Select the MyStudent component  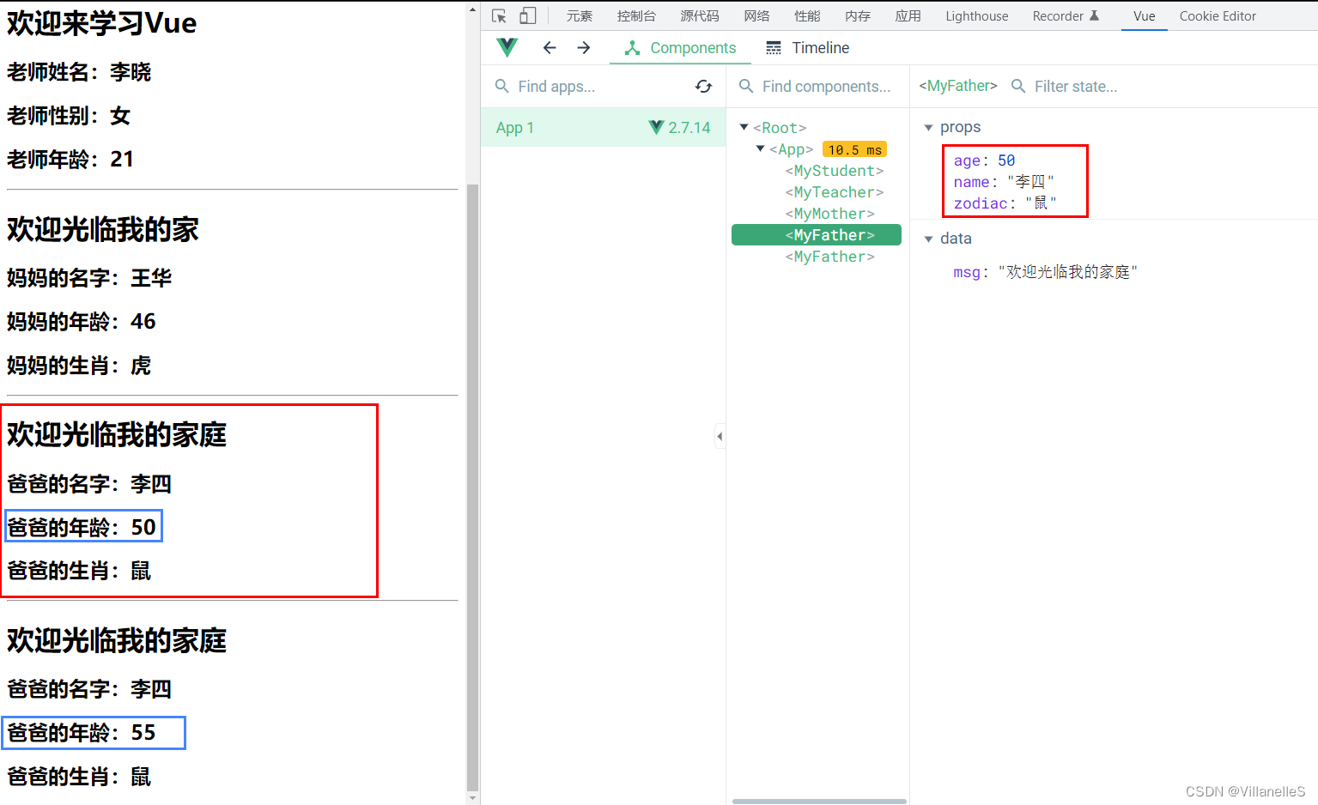[835, 171]
